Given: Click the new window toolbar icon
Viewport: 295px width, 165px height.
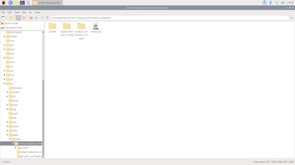Looking at the screenshot, I should [x=3, y=18].
